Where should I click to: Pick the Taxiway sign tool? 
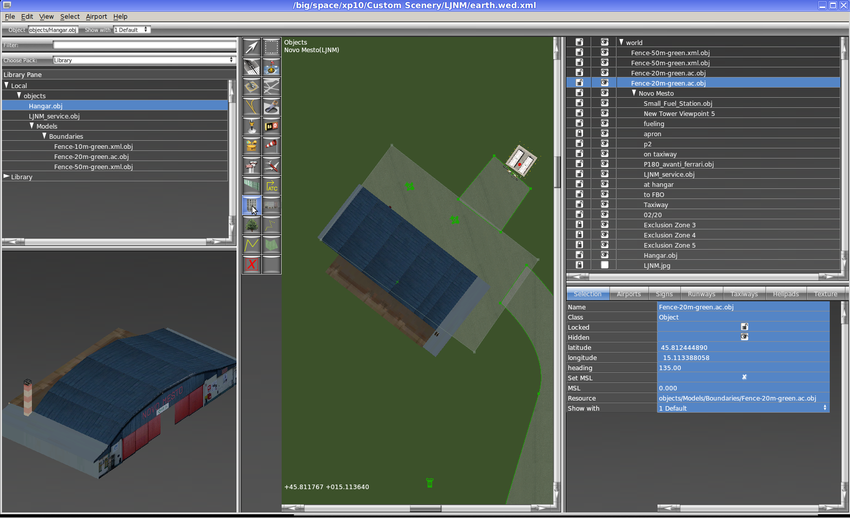272,126
